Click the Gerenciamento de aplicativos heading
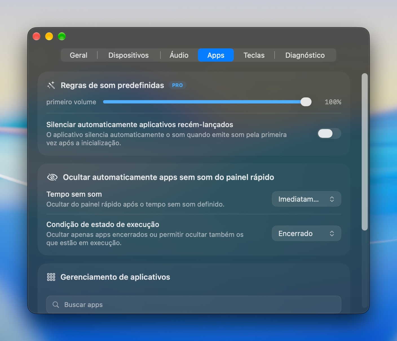The width and height of the screenshot is (397, 341). click(x=115, y=277)
